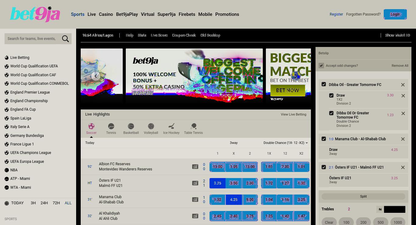This screenshot has width=416, height=225.
Task: Remove Östers IF U21 - Malmö FF U21 event
Action: (x=403, y=167)
